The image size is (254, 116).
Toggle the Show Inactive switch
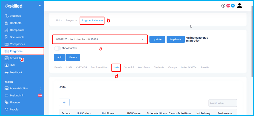(x=57, y=48)
